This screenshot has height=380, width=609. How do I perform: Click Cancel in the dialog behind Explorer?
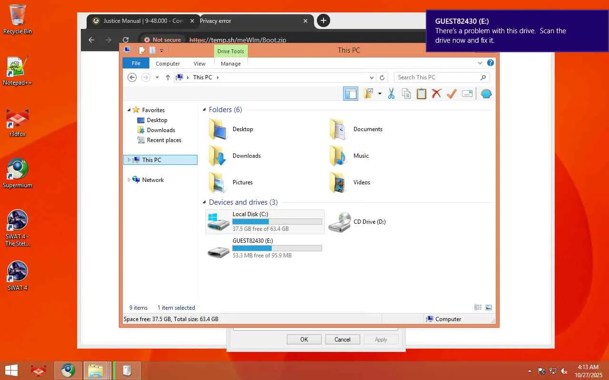[343, 340]
